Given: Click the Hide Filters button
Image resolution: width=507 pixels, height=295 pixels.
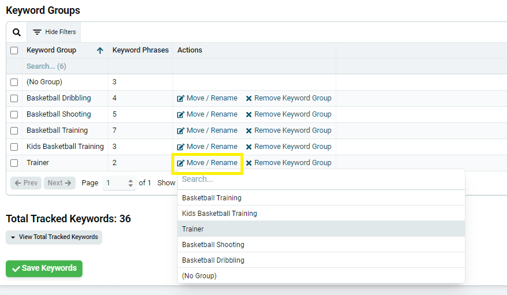Looking at the screenshot, I should tap(54, 32).
